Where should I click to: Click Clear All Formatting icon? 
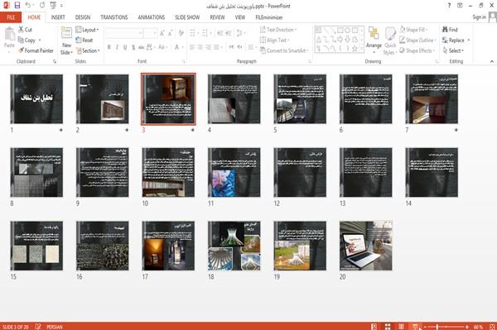tap(181, 33)
